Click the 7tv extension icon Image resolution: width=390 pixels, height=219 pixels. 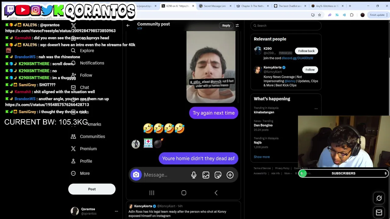click(x=337, y=15)
